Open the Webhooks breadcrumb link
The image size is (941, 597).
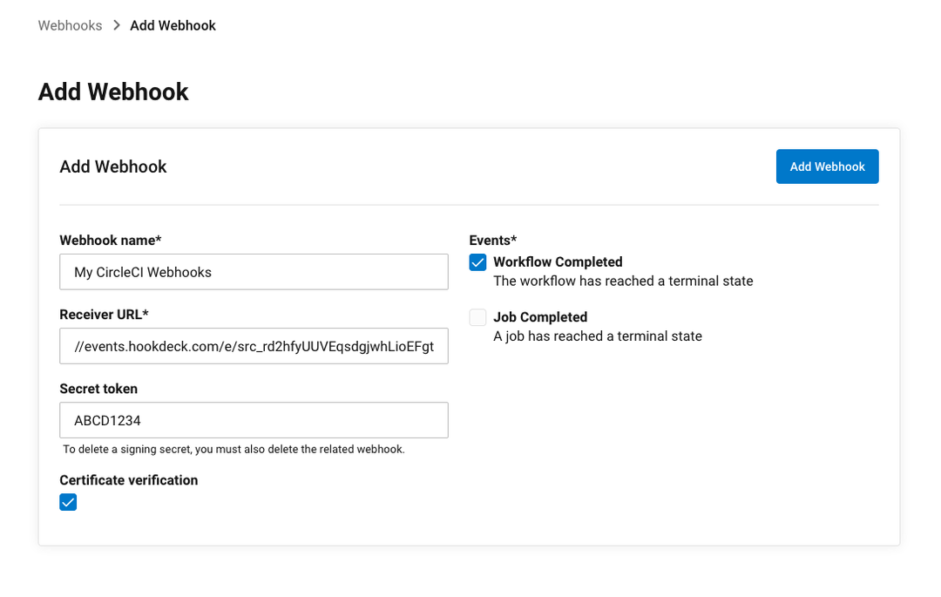tap(70, 25)
